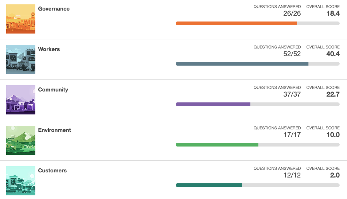This screenshot has height=199, width=347.
Task: Click Environment questions answered 17/17
Action: (x=292, y=135)
